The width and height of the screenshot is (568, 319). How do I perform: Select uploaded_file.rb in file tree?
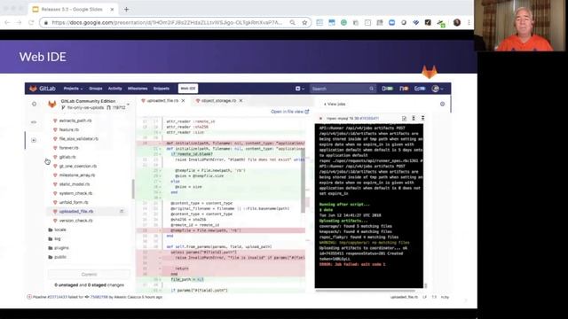[87, 211]
